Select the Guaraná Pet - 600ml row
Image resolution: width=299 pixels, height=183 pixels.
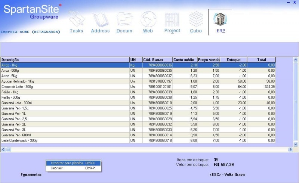point(138,135)
